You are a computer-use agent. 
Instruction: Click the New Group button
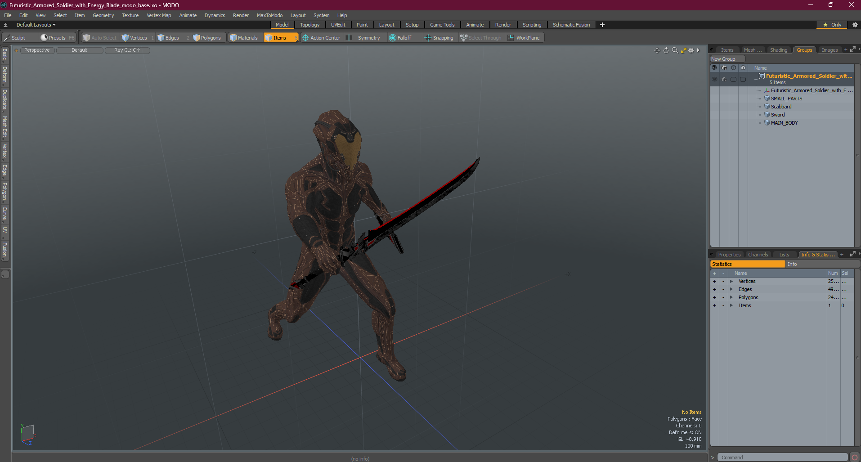click(x=727, y=59)
